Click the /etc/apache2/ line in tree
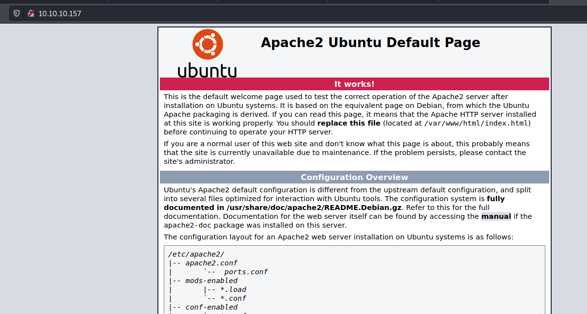 tap(196, 255)
